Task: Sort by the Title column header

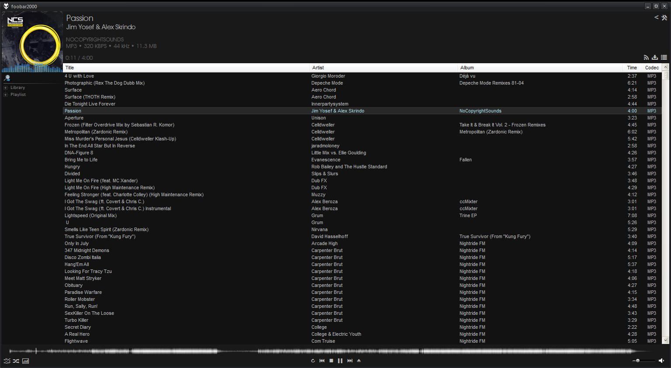Action: (x=186, y=68)
